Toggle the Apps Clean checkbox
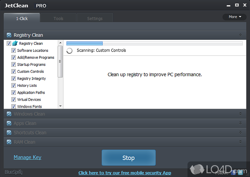Viewport: 250px width, 177px height. (9, 123)
